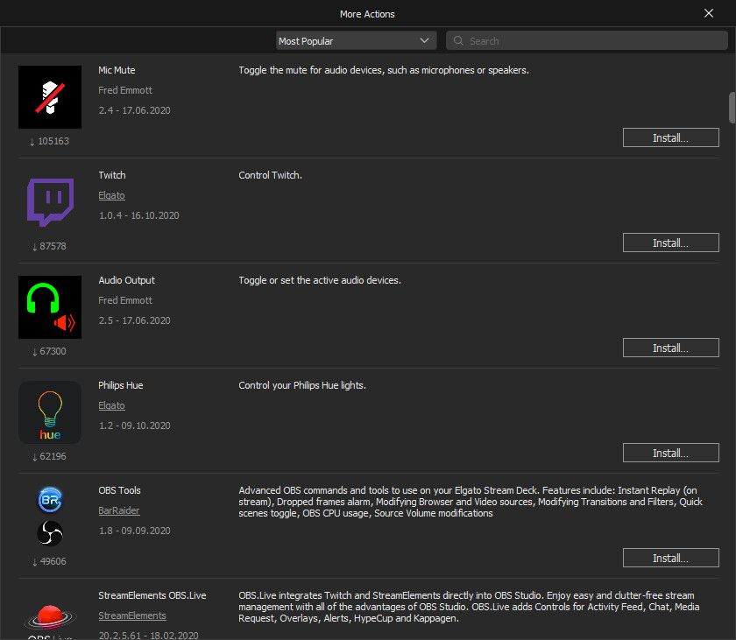Click the 105163 download count
This screenshot has width=736, height=640.
click(49, 141)
